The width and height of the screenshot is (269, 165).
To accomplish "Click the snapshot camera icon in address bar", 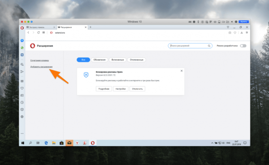I will click(x=230, y=33).
